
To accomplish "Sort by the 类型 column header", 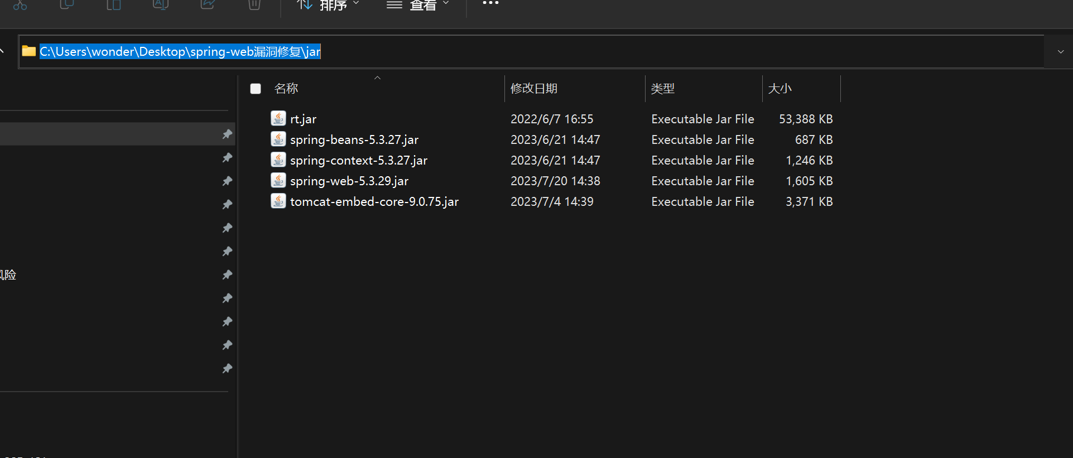I will pos(663,89).
